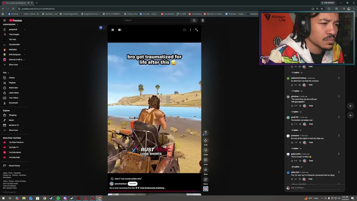Pause the playing Short
Screen dimensions: 357x201
113,30
